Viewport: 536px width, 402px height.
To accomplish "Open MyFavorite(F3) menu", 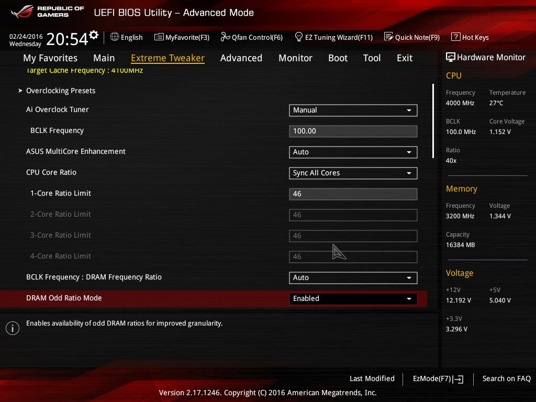I will [x=182, y=37].
